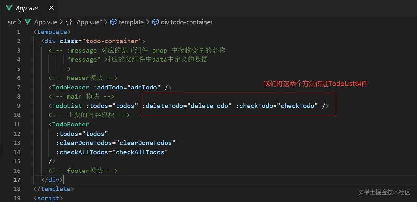Close the App.vue tab
417x202 pixels.
pyautogui.click(x=51, y=8)
